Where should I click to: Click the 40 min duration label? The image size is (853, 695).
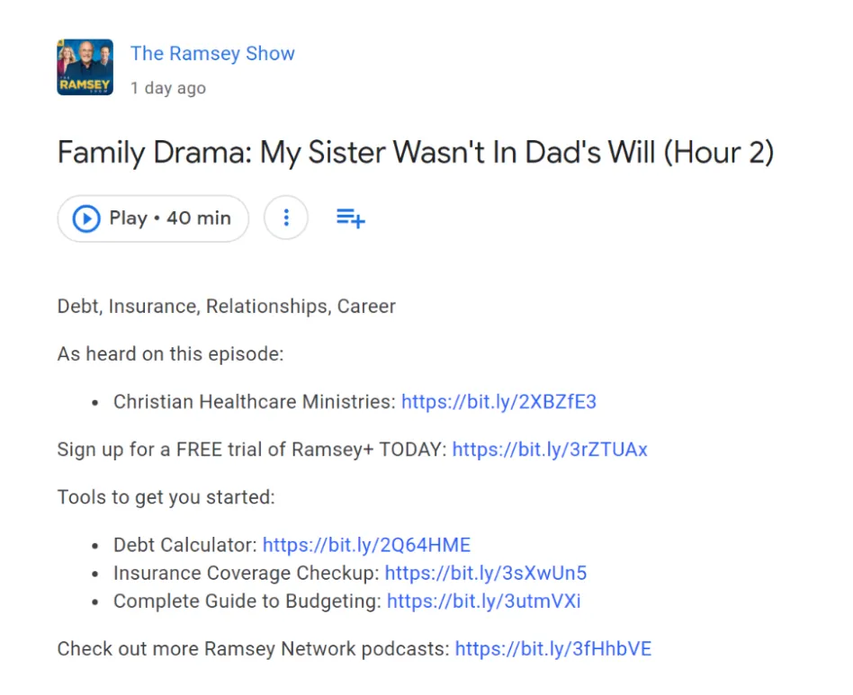[x=199, y=218]
